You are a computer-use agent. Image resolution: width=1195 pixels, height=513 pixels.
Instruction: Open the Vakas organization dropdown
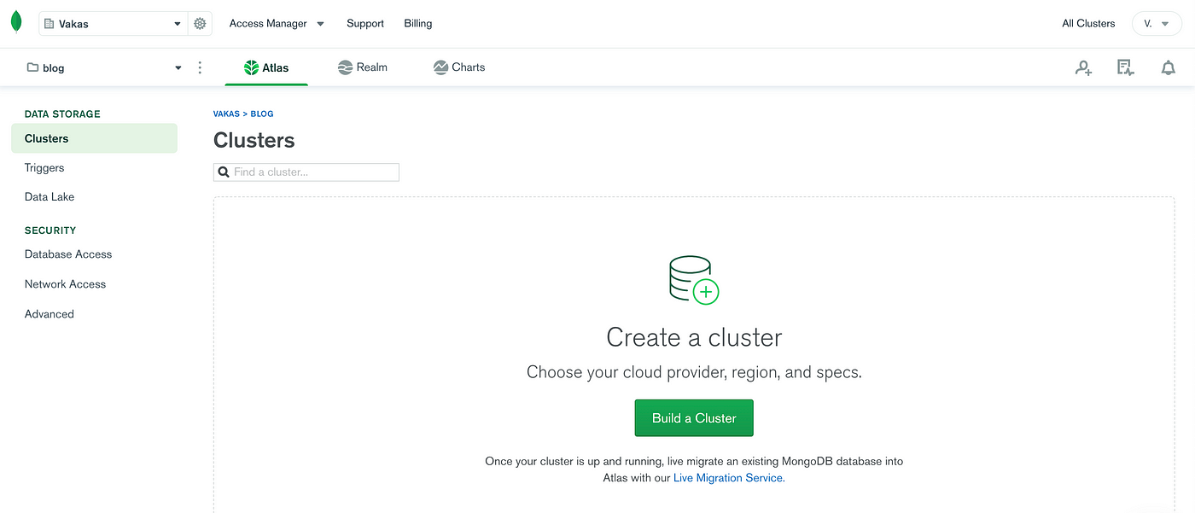[113, 24]
